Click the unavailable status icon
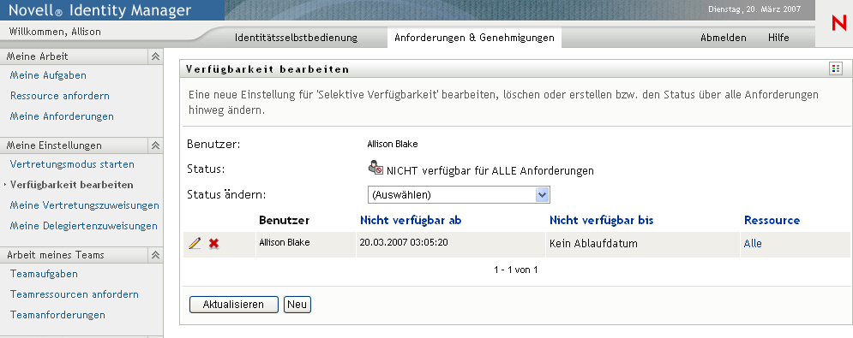 [x=375, y=169]
